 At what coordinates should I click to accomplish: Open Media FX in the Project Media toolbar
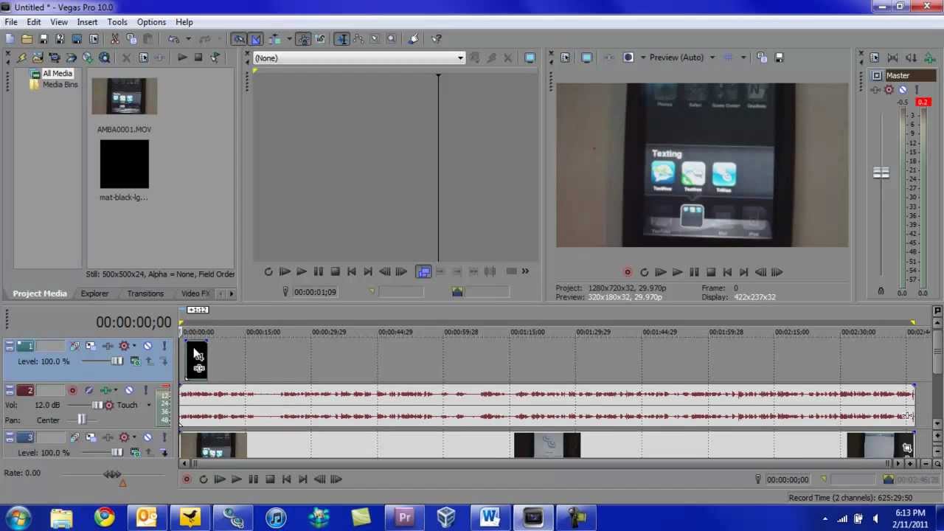coord(160,58)
